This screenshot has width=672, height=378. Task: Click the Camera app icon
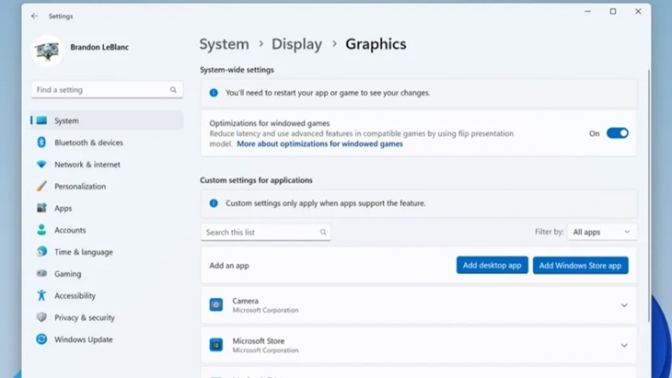pos(216,304)
